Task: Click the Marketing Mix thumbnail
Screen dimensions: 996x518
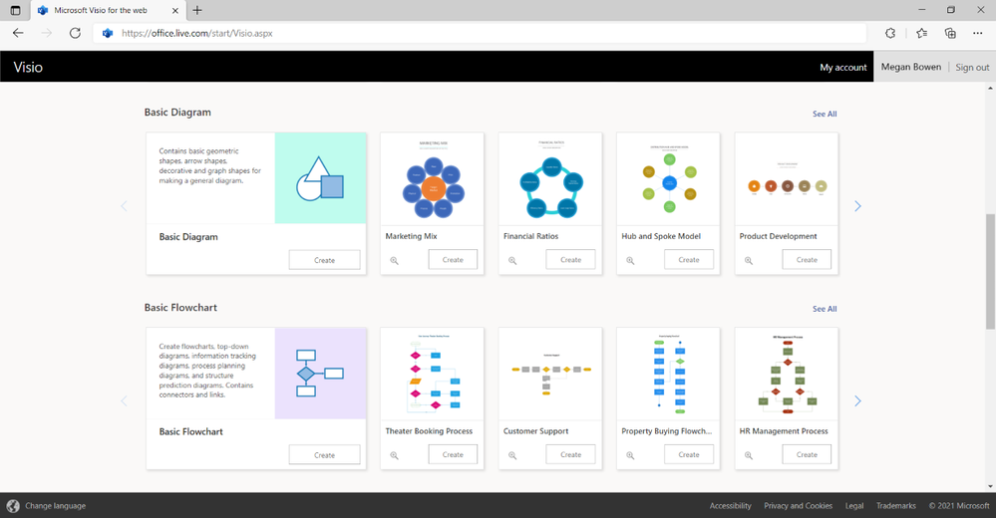Action: 433,178
